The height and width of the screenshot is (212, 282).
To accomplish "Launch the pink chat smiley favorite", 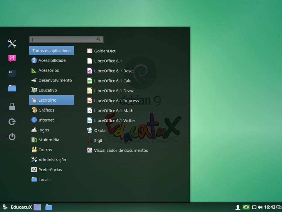I will [12, 58].
